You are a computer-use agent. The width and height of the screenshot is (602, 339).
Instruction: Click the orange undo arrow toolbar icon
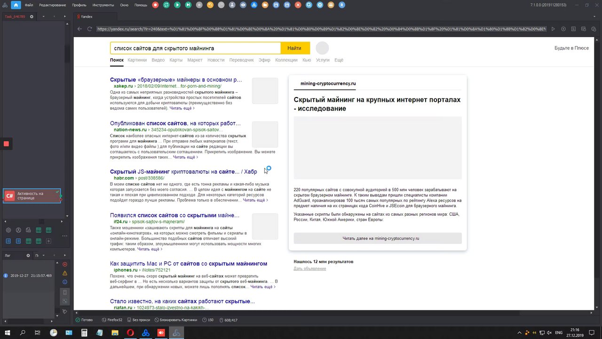[210, 5]
